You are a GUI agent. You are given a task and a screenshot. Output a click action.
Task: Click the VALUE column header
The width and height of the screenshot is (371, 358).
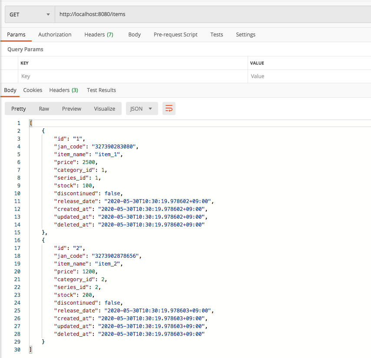tap(257, 63)
